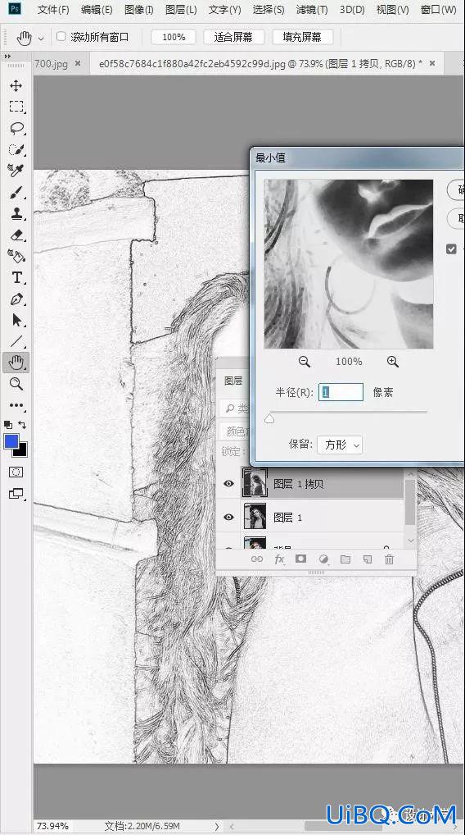This screenshot has height=835, width=465.
Task: Click the radius slider handle
Action: [269, 419]
